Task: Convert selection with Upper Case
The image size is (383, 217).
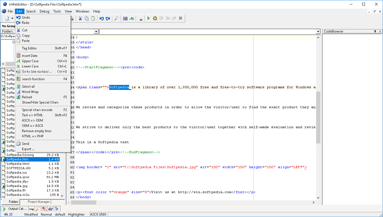Action: (x=43, y=61)
